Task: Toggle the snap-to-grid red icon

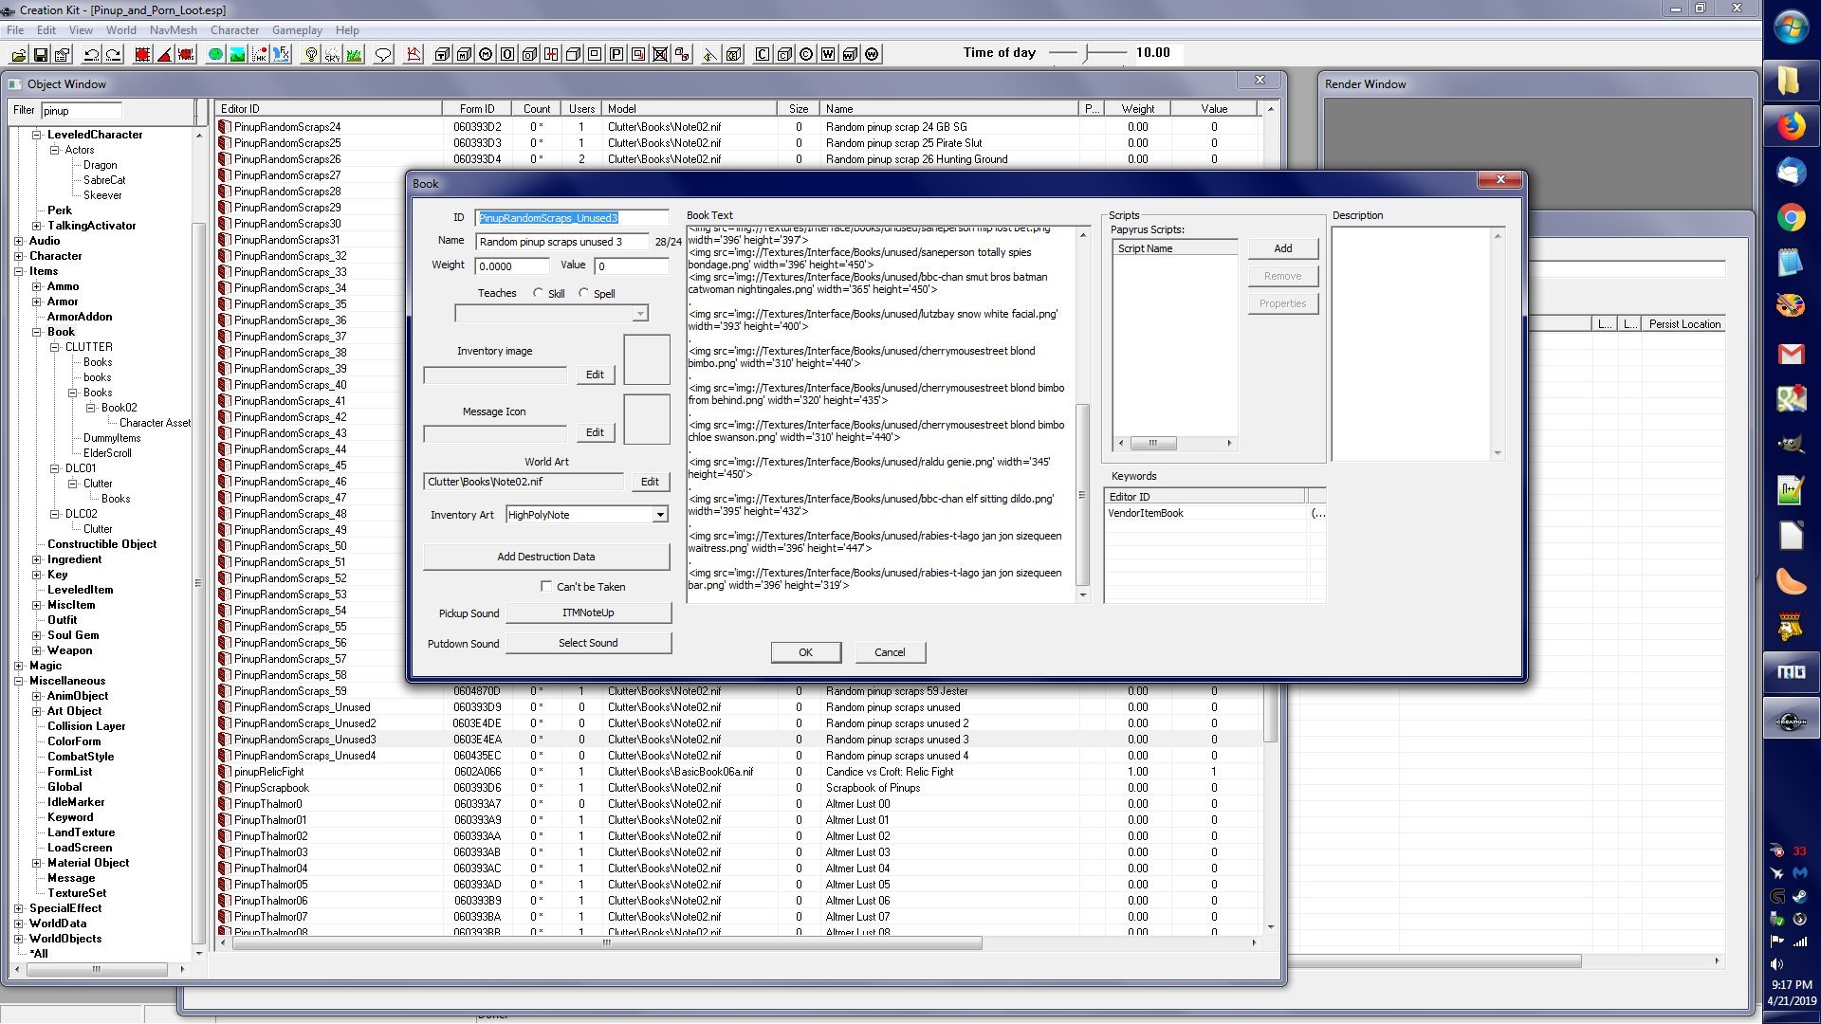Action: pos(142,54)
